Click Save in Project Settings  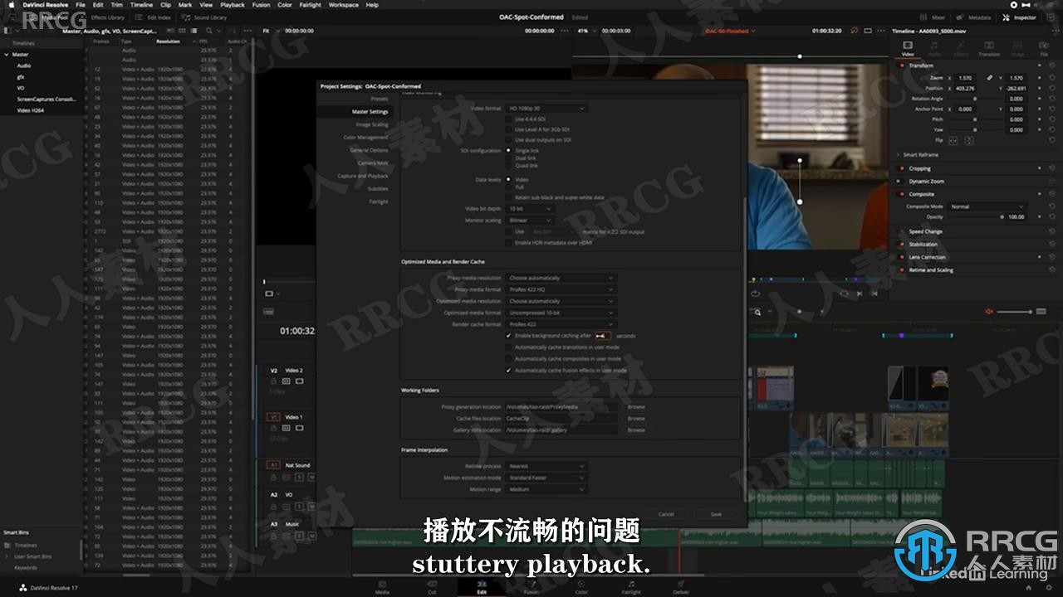(x=716, y=514)
